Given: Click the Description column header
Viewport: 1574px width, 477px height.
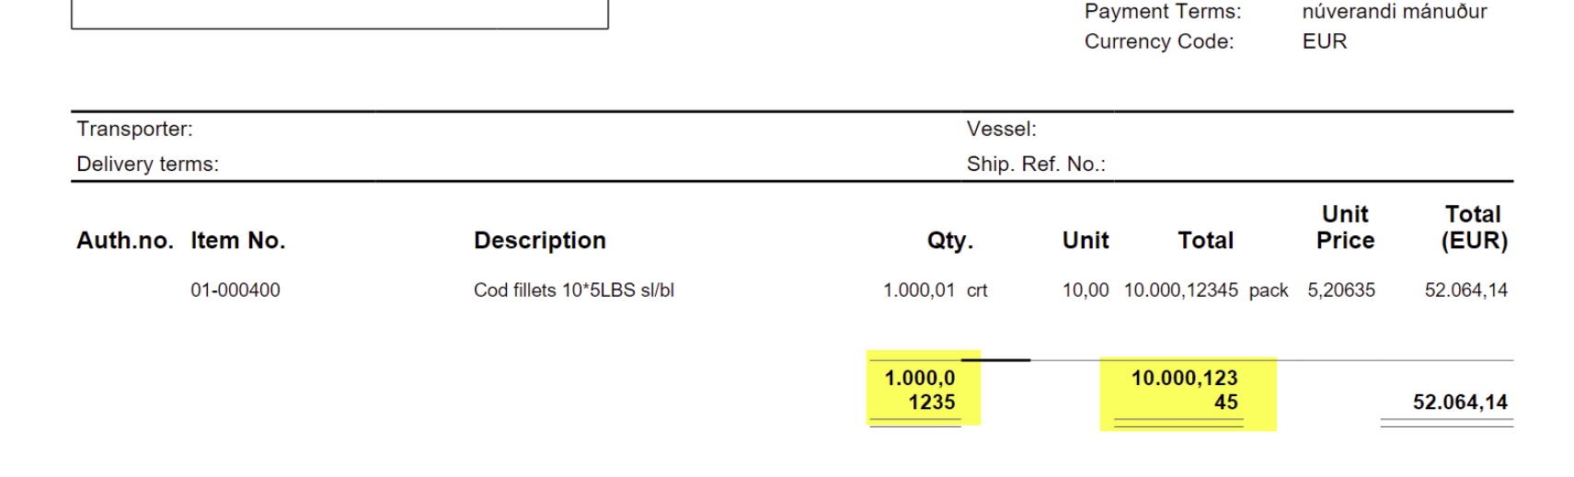Looking at the screenshot, I should coord(539,241).
